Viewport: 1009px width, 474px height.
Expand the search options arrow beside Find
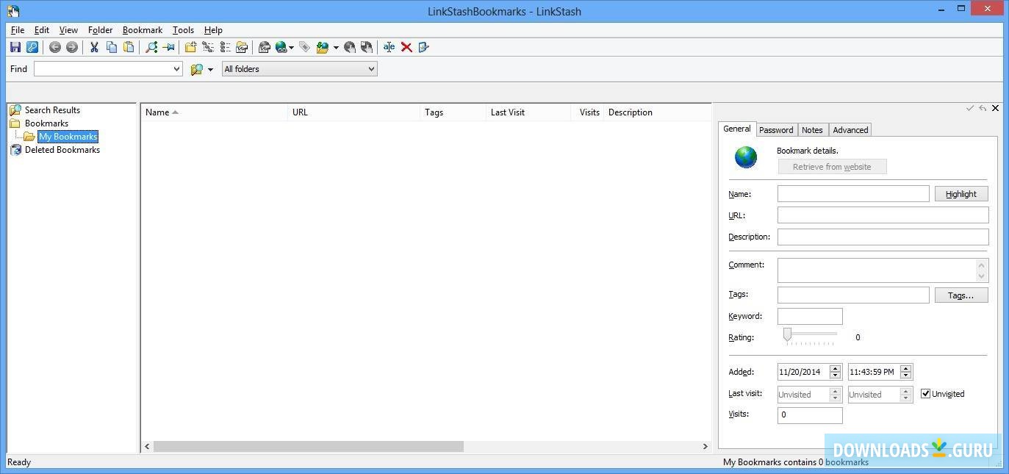pyautogui.click(x=210, y=69)
